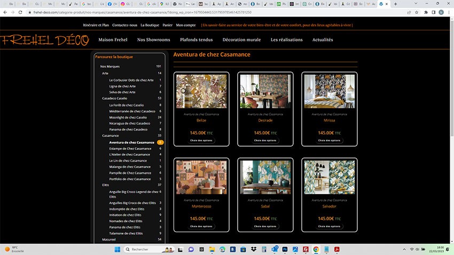Open the Facebook browser tab

coord(112,4)
